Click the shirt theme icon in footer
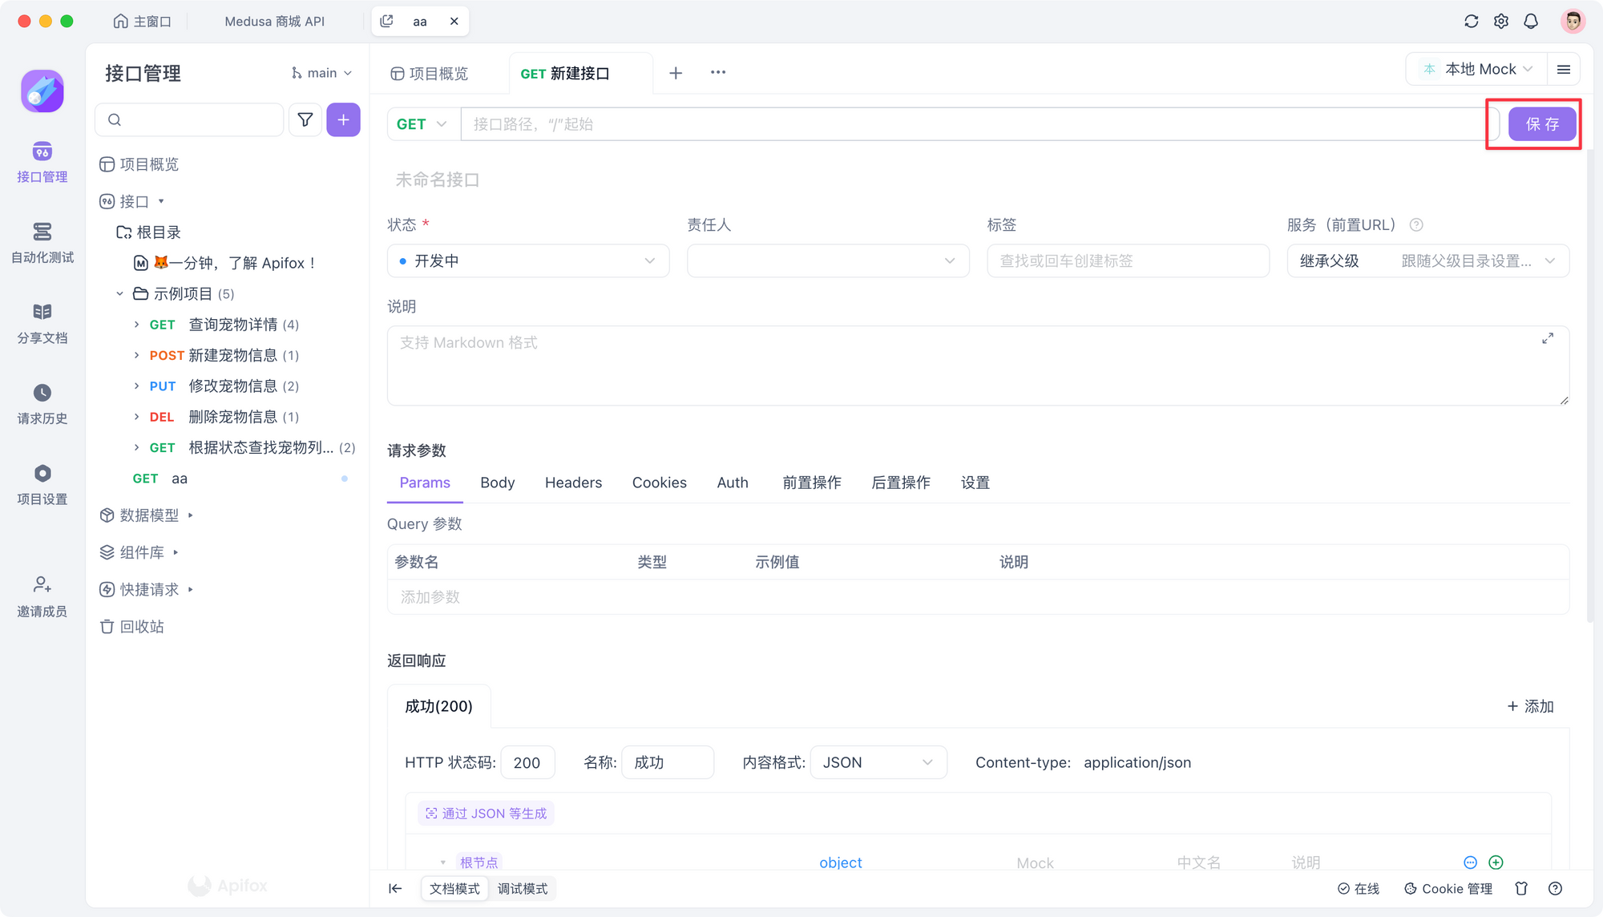This screenshot has width=1603, height=917. 1521,888
